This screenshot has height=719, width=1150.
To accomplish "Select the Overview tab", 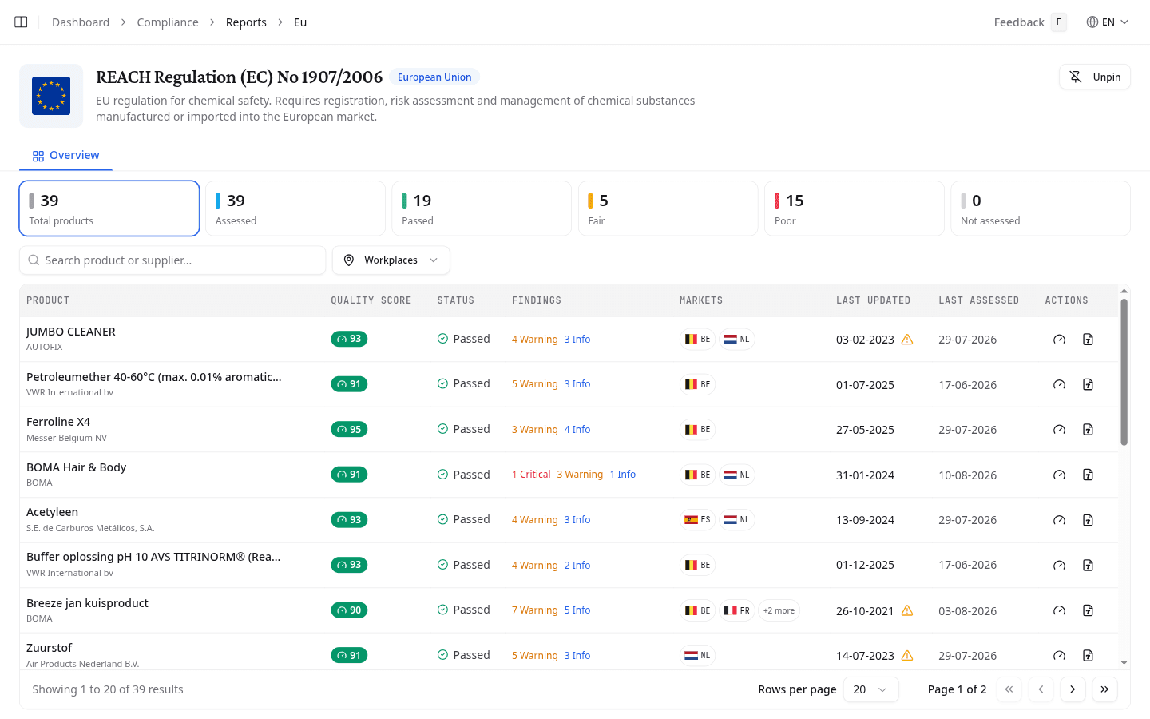I will (x=65, y=155).
